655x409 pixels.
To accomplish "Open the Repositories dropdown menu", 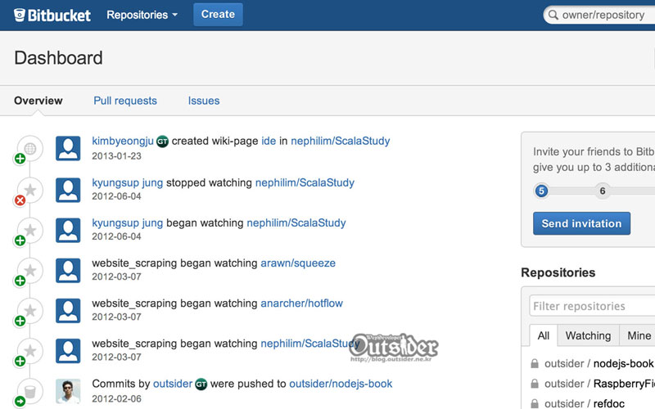I will click(x=142, y=15).
